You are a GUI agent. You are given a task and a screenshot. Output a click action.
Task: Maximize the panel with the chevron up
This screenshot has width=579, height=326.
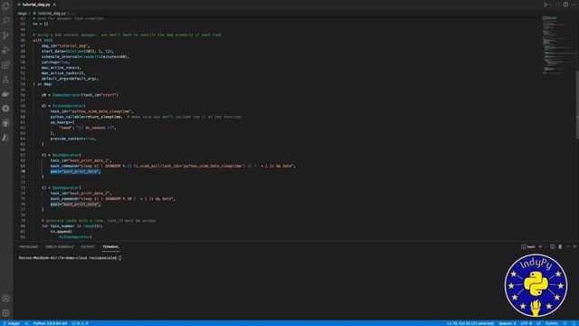point(568,246)
